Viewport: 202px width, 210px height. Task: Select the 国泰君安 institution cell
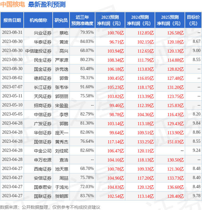[x=38, y=187]
